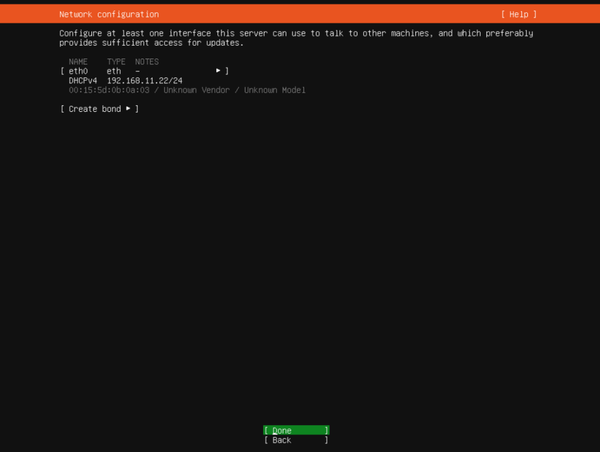Click the TYPE column header
Image resolution: width=600 pixels, height=452 pixels.
115,61
